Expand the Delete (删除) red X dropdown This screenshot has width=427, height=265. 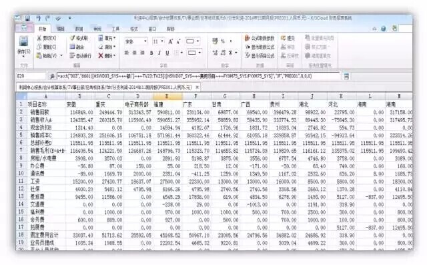(x=115, y=55)
